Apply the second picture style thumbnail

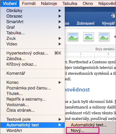[88, 37]
